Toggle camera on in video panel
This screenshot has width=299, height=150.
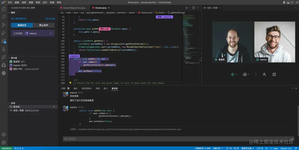(245, 74)
